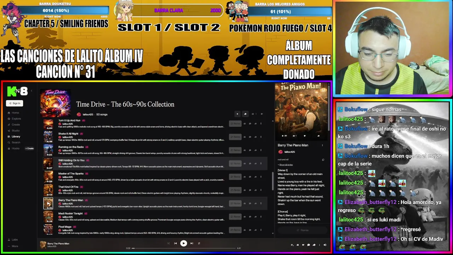The height and width of the screenshot is (255, 453).
Task: Like the song Master of The Sparks
Action: (245, 177)
